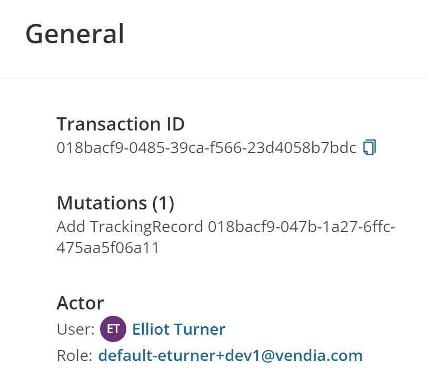Viewport: 428px width, 391px height.
Task: Click the Actor heading
Action: [x=80, y=303]
